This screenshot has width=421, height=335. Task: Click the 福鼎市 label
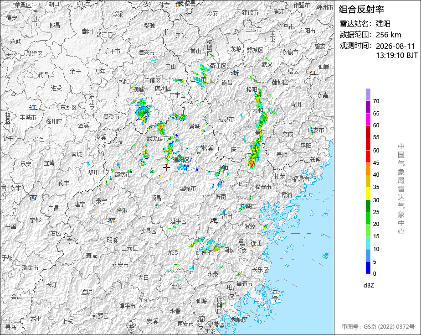click(x=301, y=179)
